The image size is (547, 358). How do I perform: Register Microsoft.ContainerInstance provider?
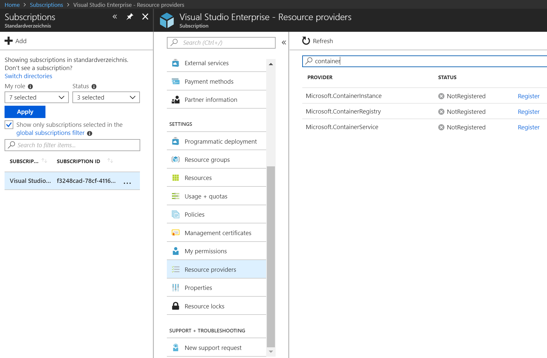(528, 96)
